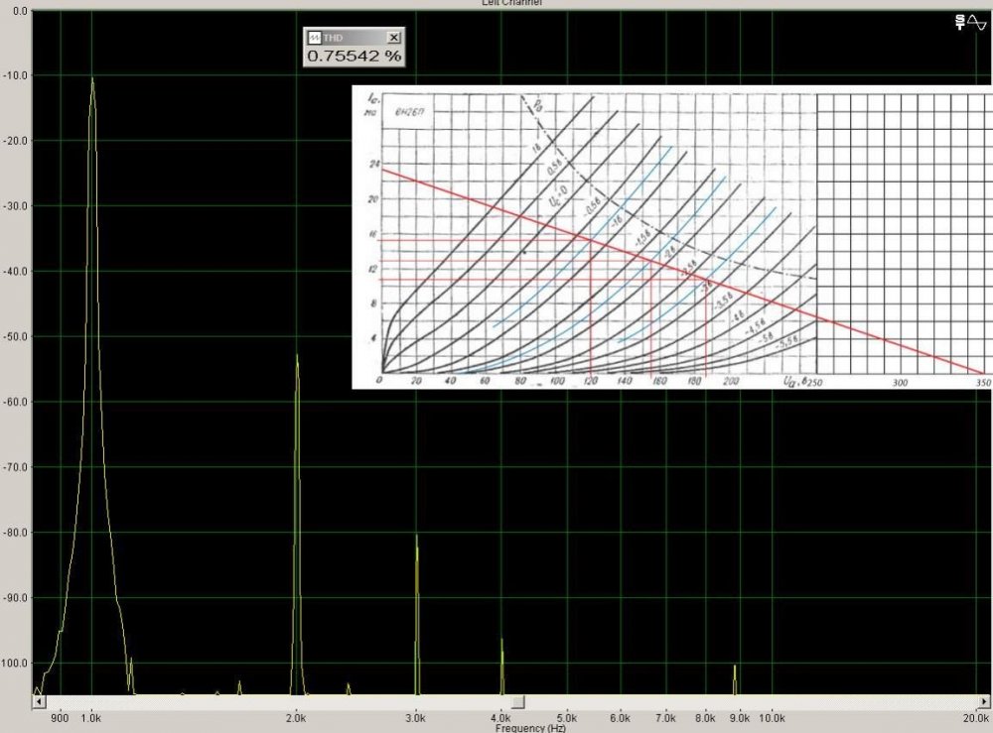Click the scrollbar's right arrow button
The height and width of the screenshot is (733, 993).
(985, 702)
